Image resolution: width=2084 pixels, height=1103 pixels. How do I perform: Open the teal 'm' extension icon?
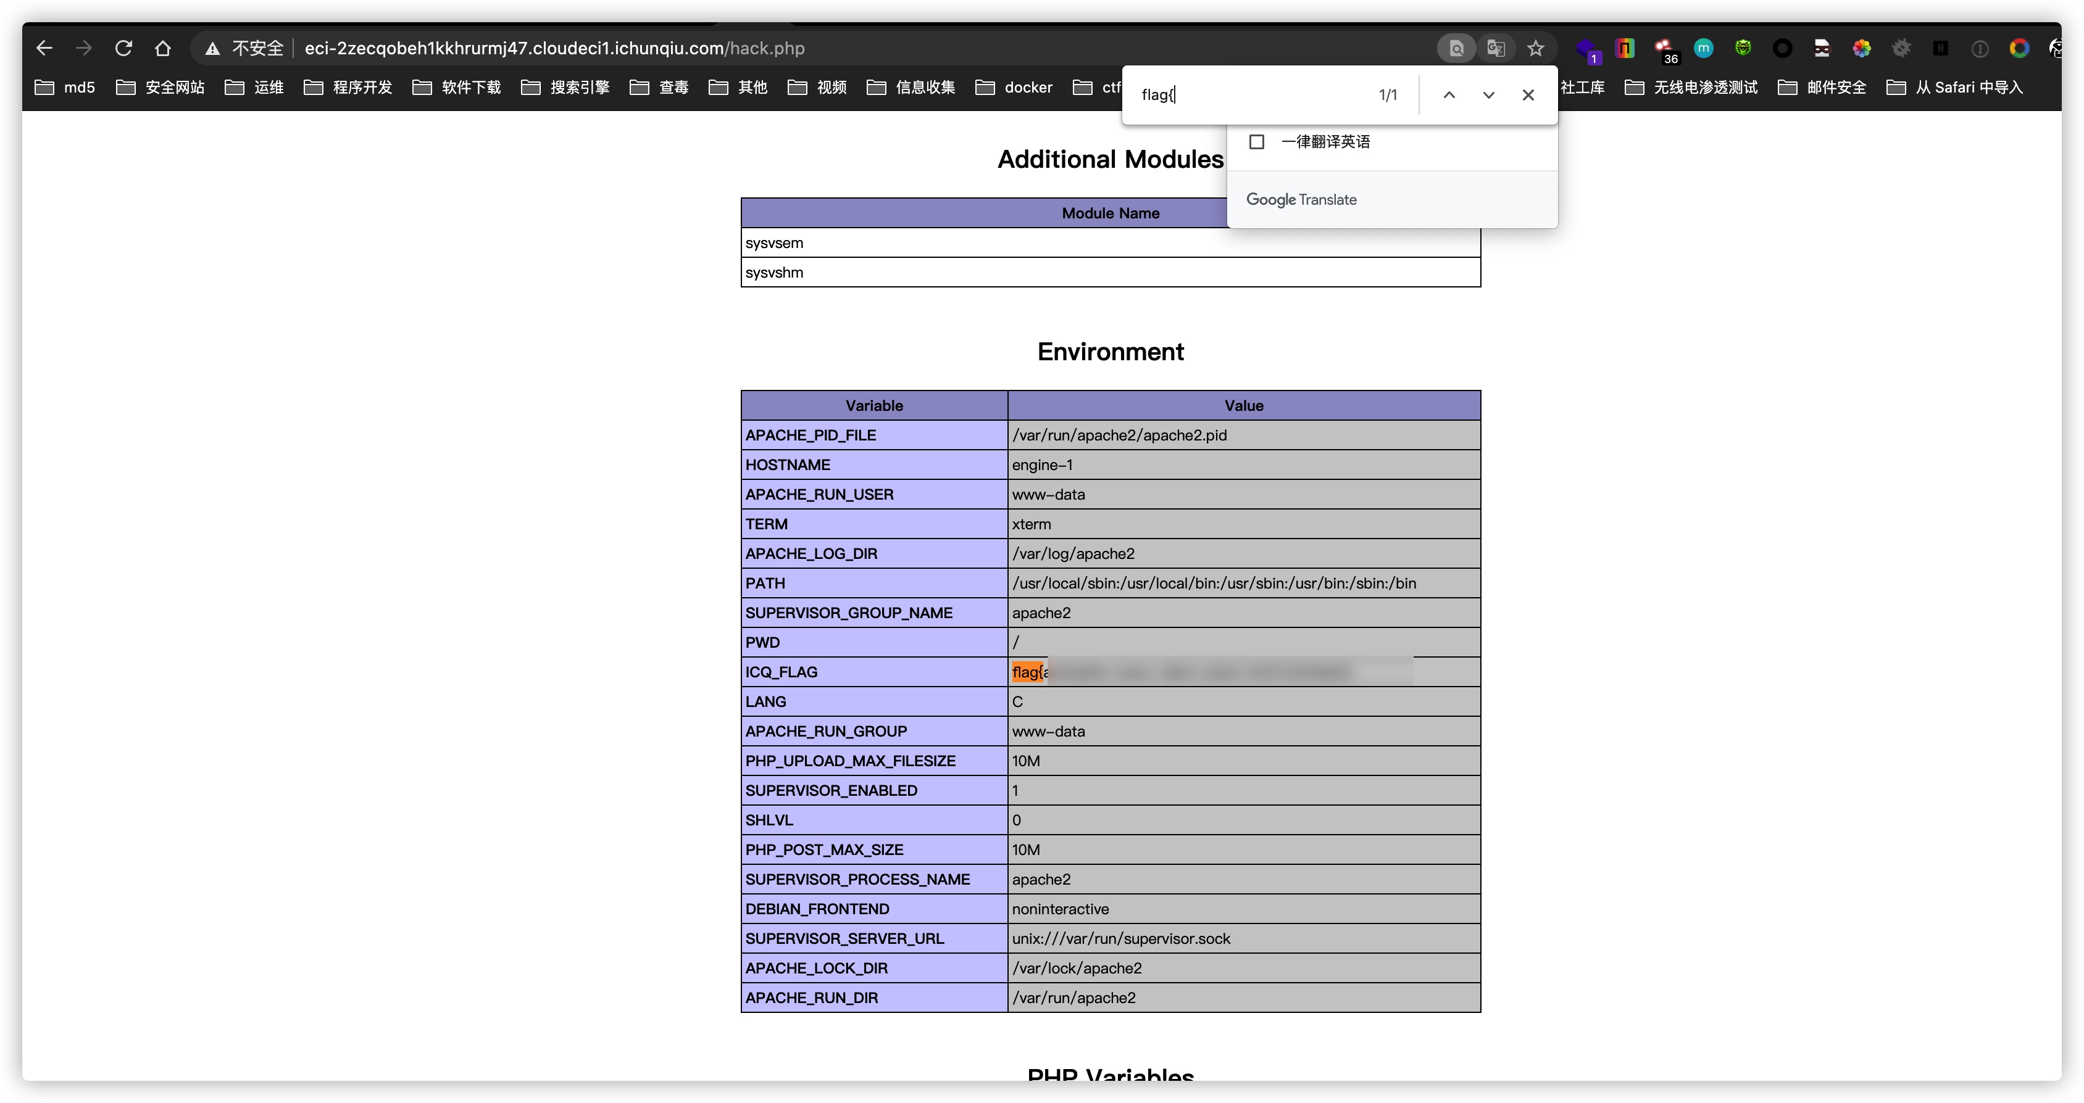(x=1703, y=49)
